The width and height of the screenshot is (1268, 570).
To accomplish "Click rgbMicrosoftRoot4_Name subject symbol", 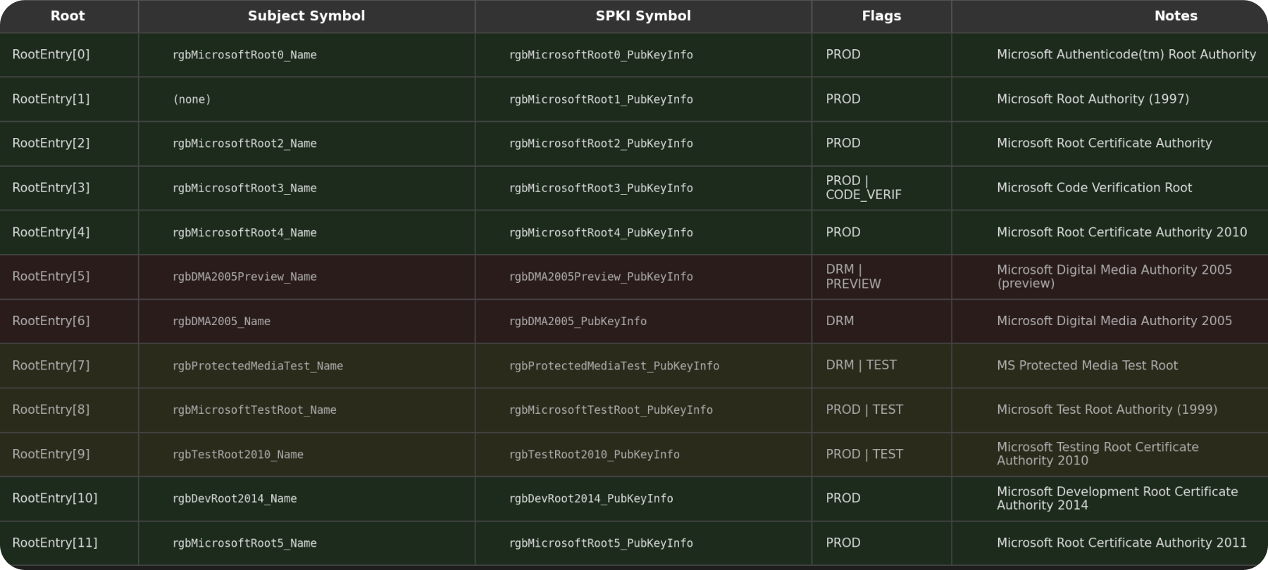I will 244,232.
